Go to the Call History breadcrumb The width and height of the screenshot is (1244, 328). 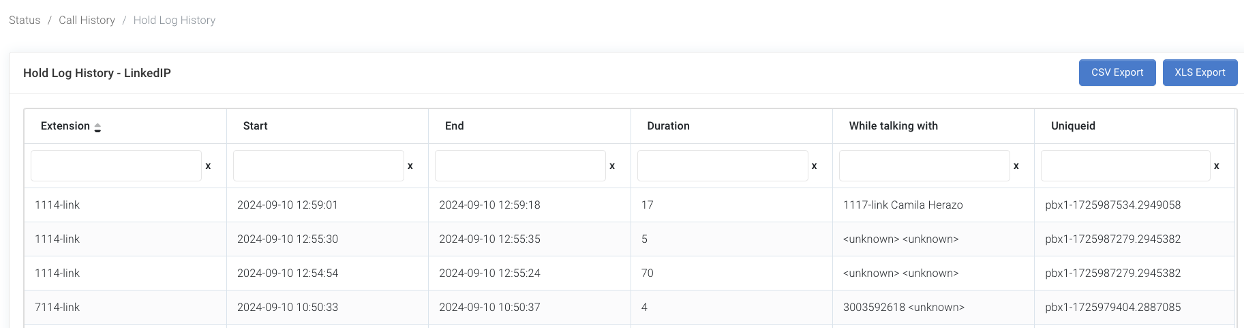[x=87, y=20]
